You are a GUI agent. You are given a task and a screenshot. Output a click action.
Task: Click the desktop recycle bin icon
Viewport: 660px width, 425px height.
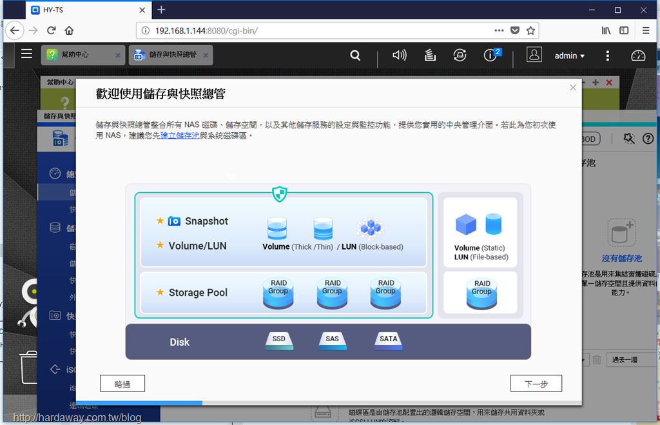coord(28,367)
